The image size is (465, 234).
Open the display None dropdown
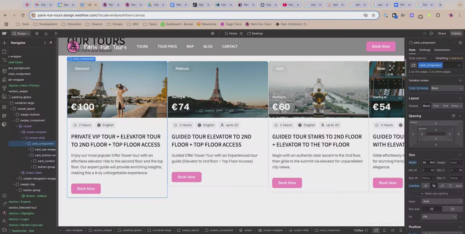pos(456,106)
